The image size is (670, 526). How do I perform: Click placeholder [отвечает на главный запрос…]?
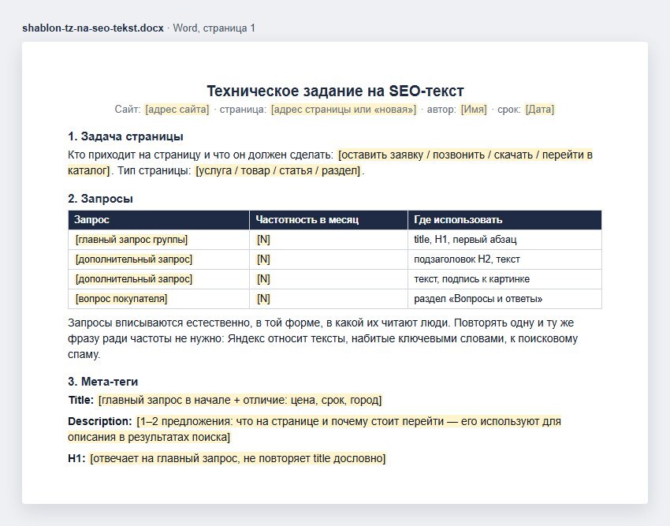pyautogui.click(x=237, y=458)
